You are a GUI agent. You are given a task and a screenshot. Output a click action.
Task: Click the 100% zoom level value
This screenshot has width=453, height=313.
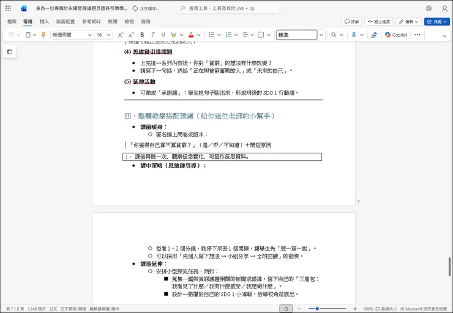click(368, 309)
